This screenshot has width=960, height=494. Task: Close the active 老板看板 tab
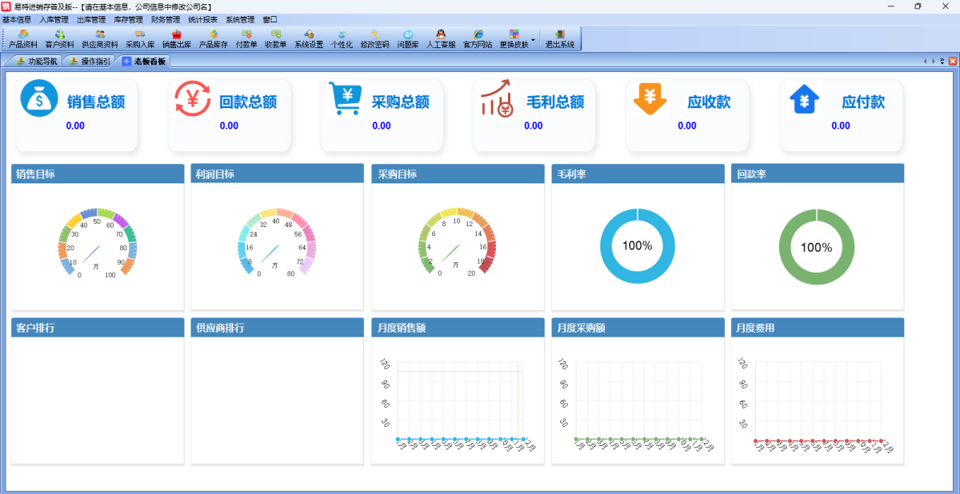point(951,61)
